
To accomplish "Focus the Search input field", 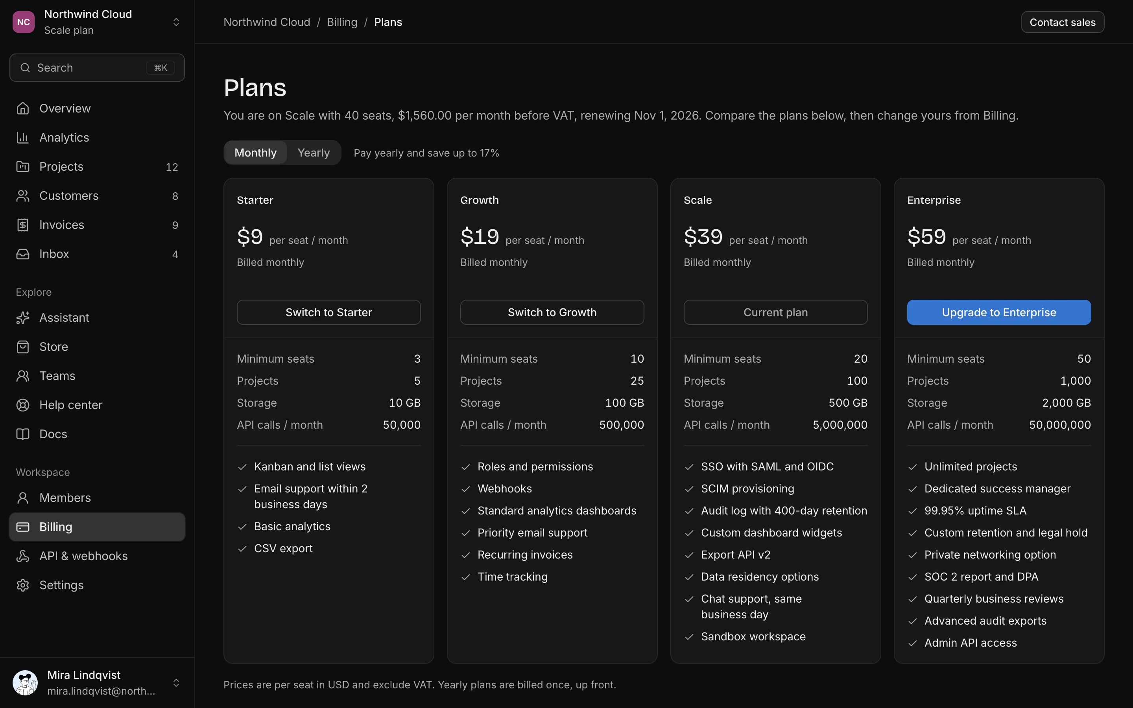I will (x=97, y=68).
